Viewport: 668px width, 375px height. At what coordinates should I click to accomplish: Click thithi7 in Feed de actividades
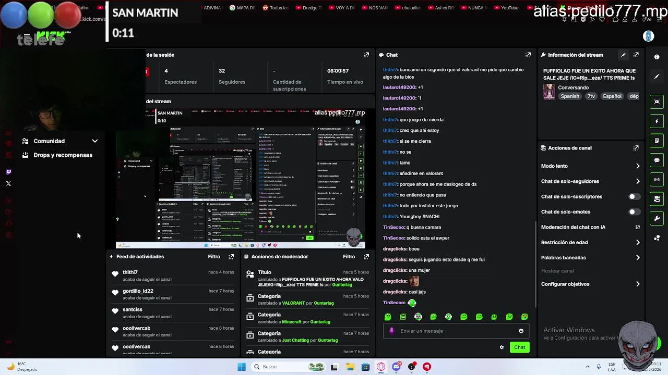130,272
